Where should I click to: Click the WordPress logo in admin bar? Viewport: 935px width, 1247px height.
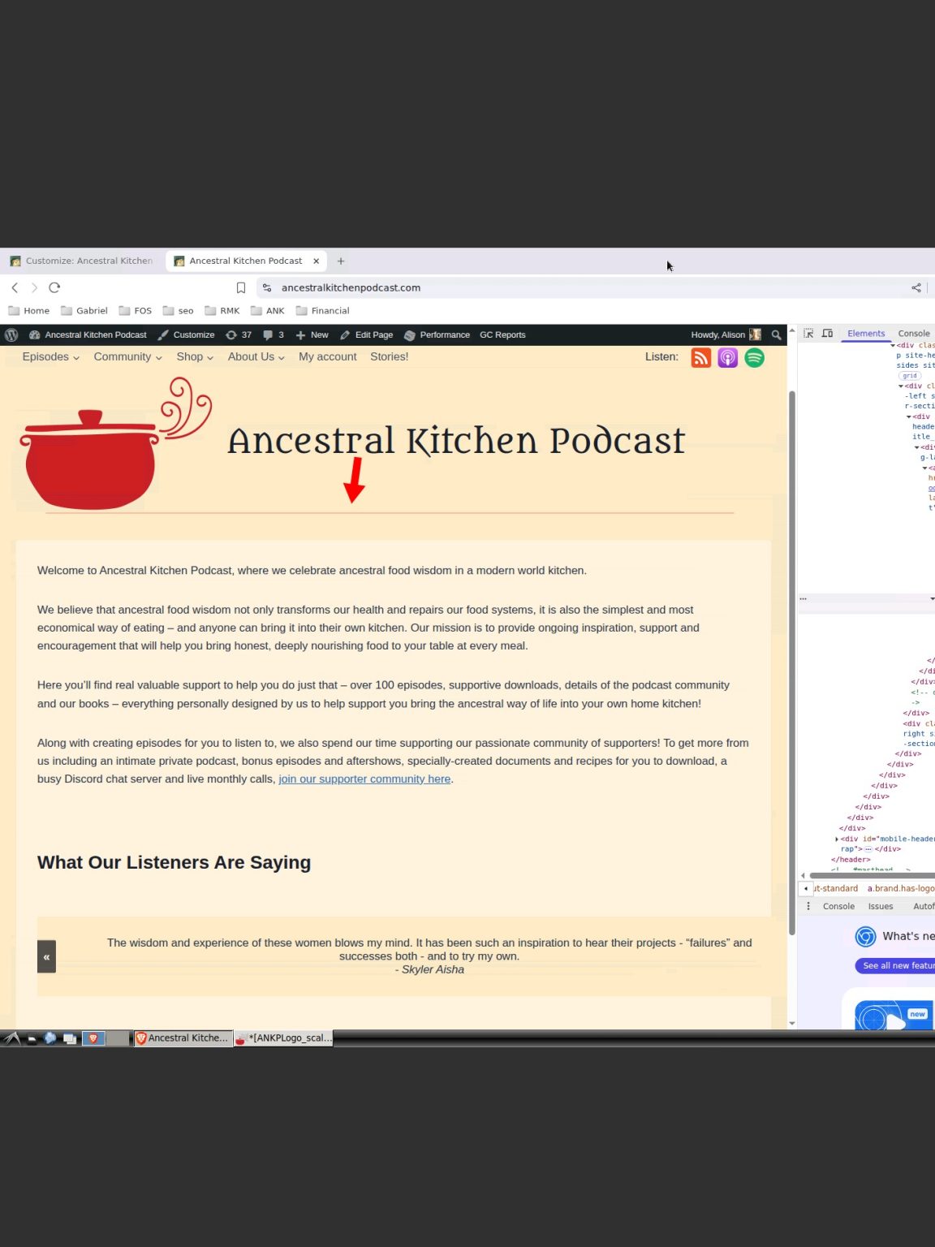point(11,334)
